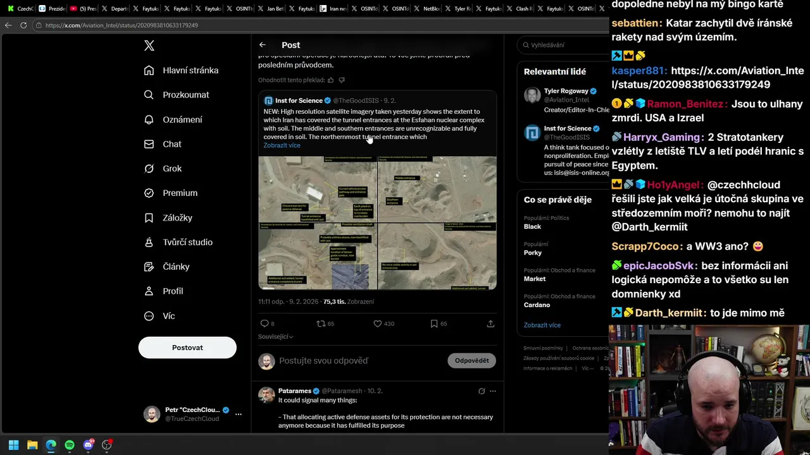Expand the Související sort dropdown
The width and height of the screenshot is (810, 455).
click(x=275, y=337)
